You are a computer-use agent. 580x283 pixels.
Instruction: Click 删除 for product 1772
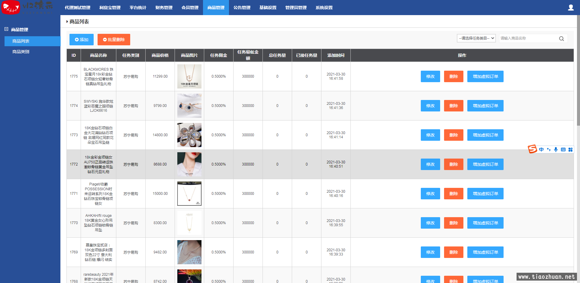(454, 164)
